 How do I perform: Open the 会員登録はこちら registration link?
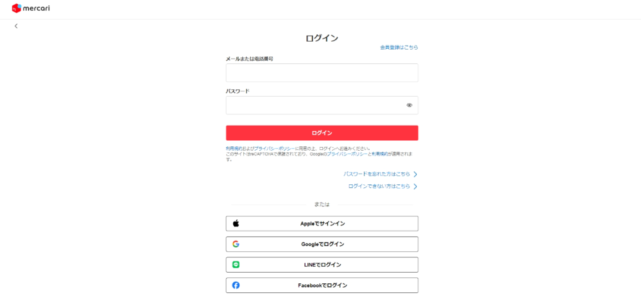point(399,47)
